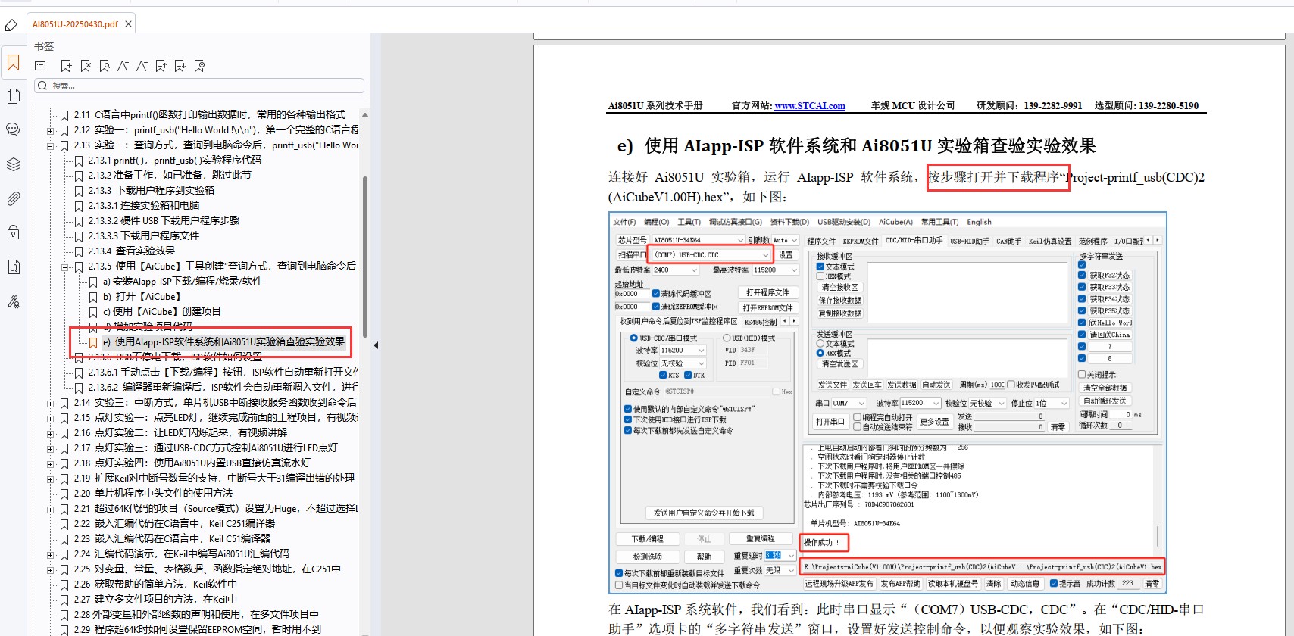Click header text 'Ai8051U 系列技术手册'

(655, 106)
